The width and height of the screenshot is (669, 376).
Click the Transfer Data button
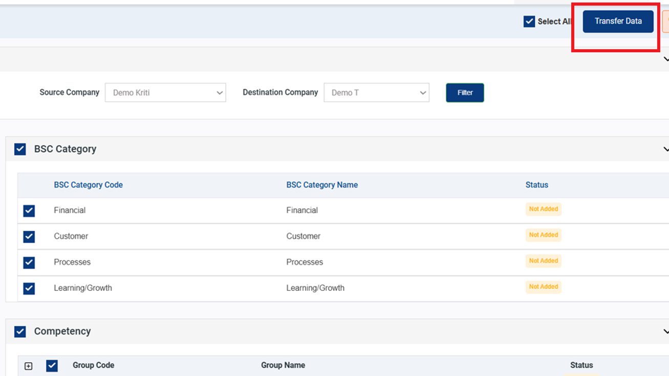click(618, 22)
